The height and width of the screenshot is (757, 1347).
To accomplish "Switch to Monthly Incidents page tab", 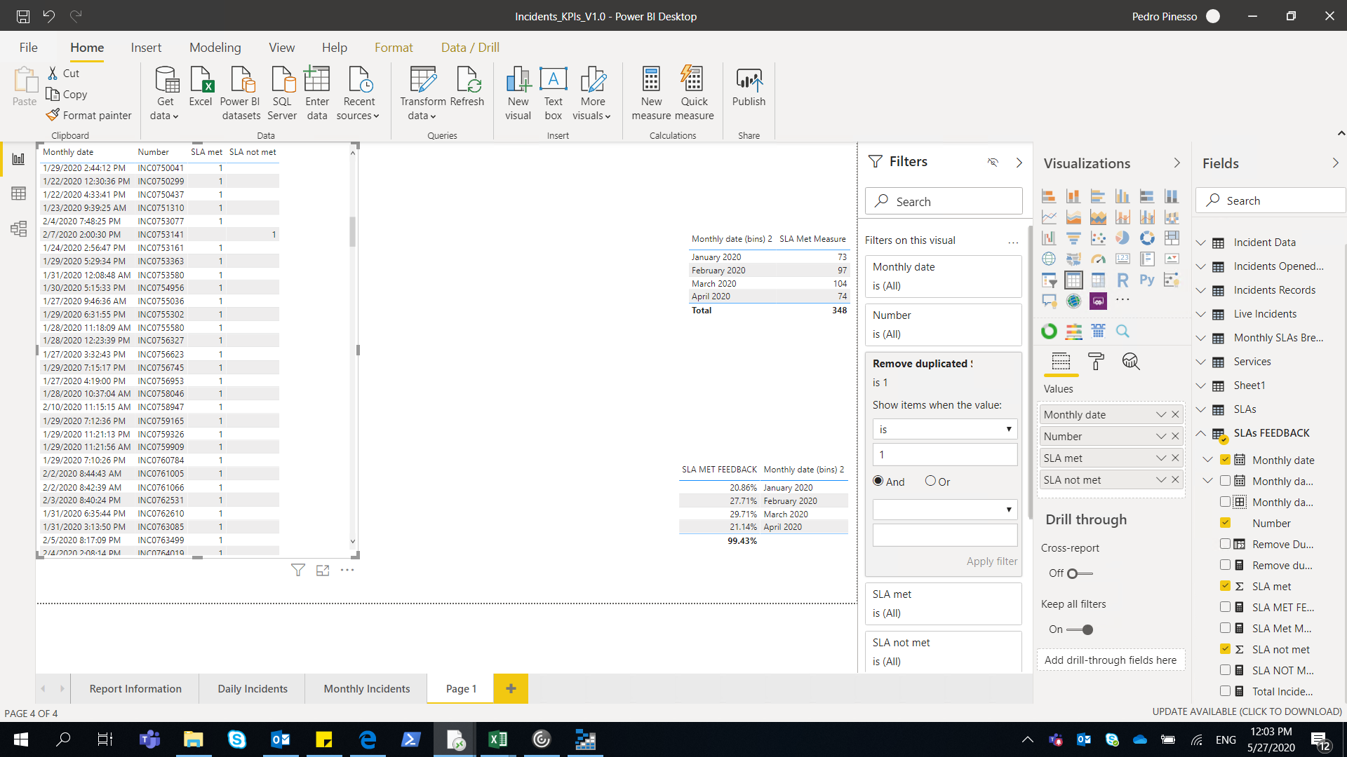I will (x=367, y=689).
